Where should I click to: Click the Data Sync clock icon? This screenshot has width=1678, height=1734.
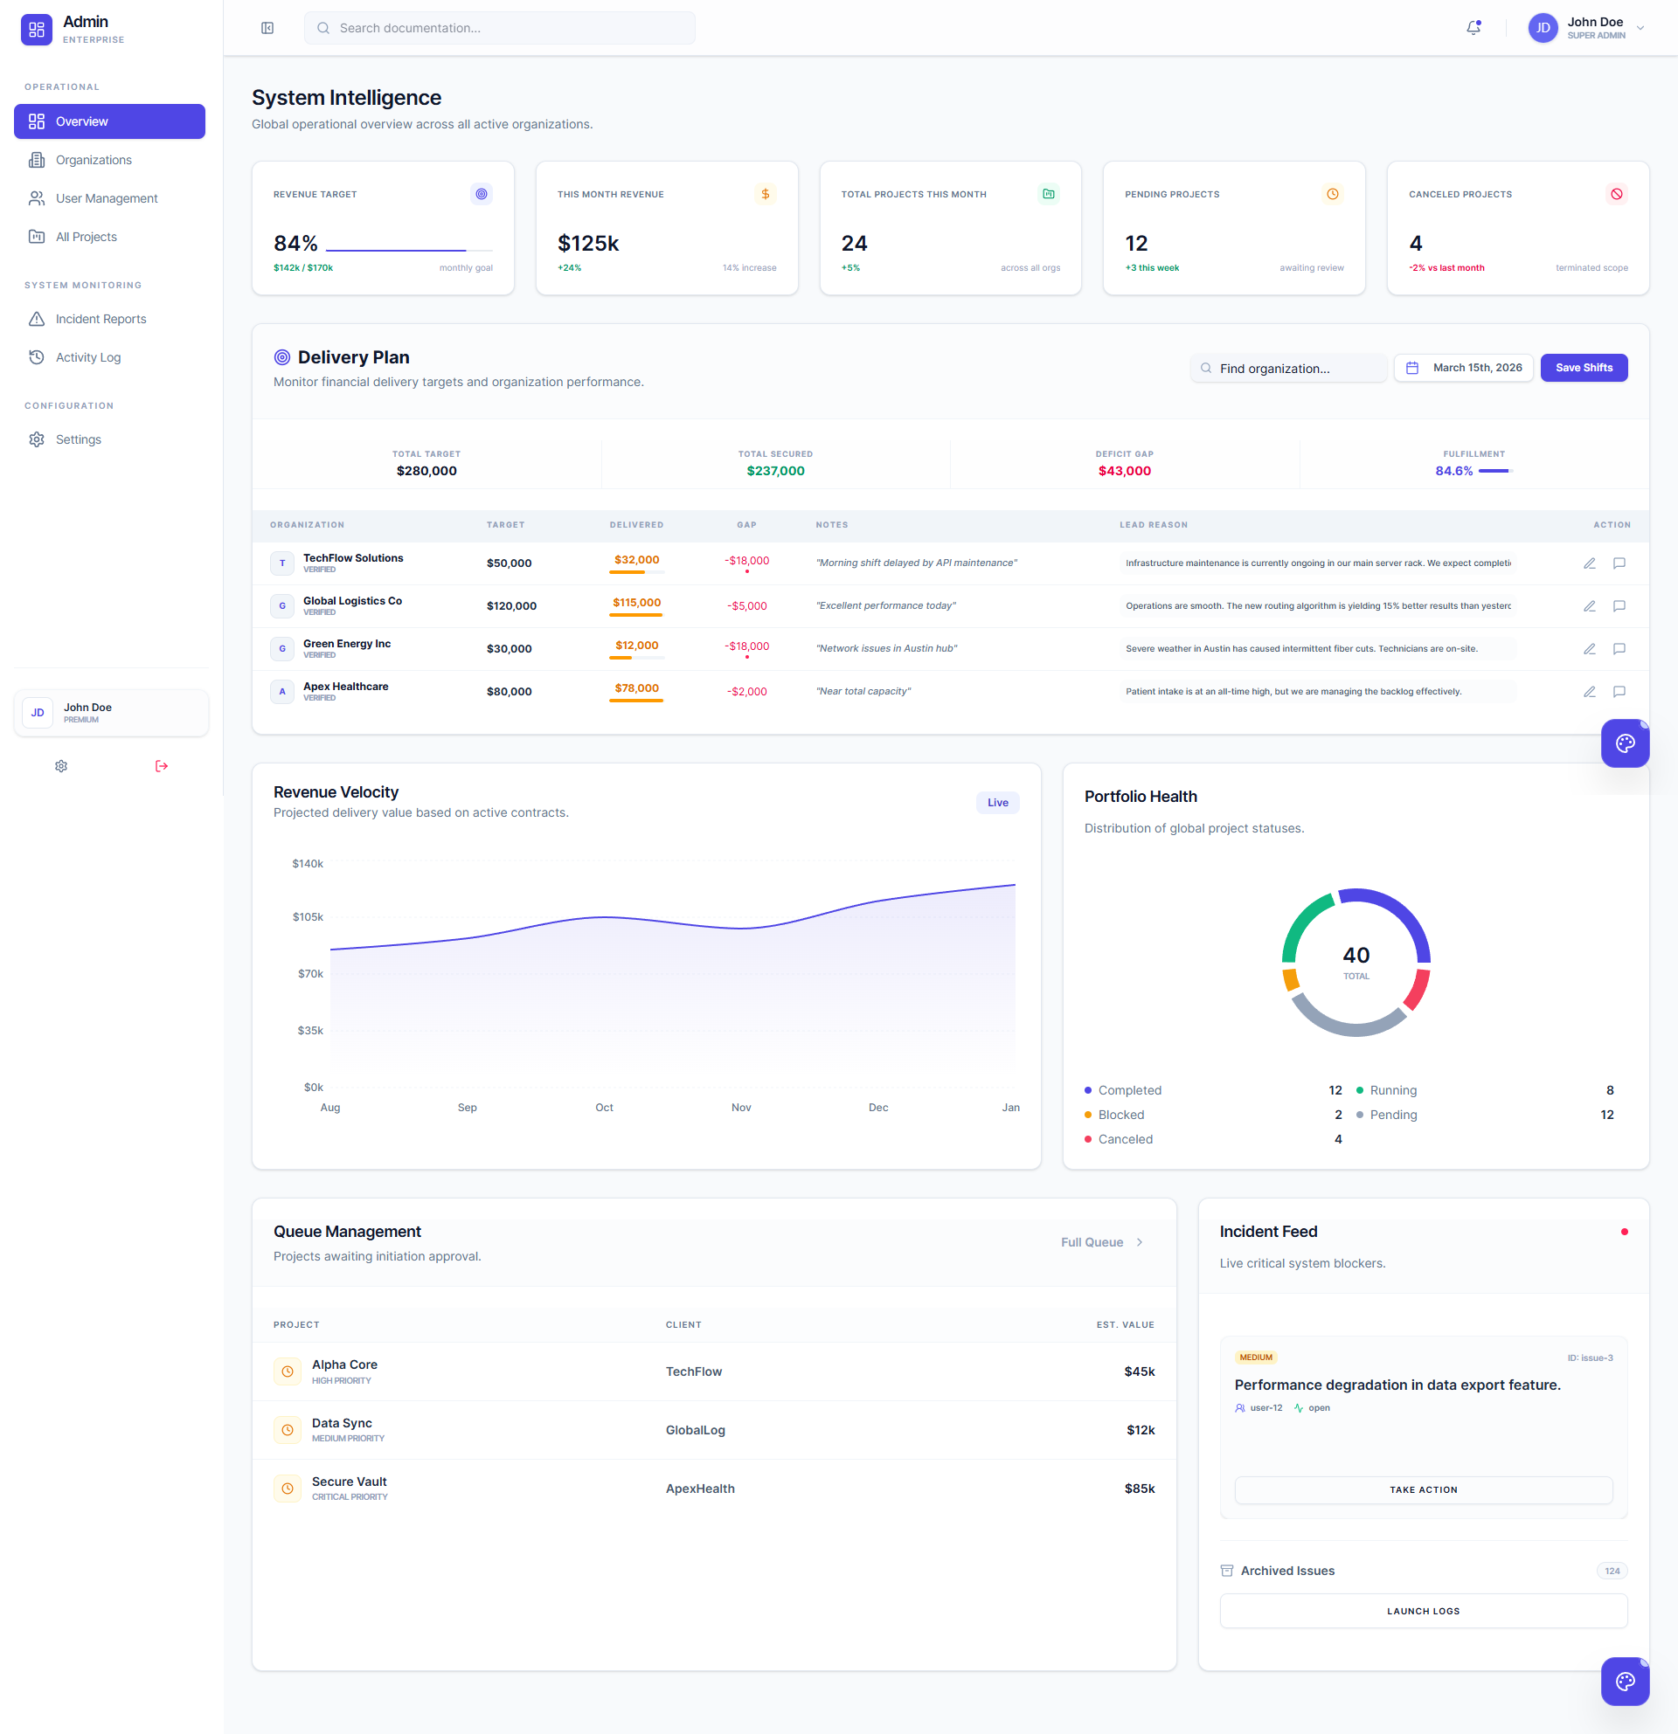click(287, 1431)
